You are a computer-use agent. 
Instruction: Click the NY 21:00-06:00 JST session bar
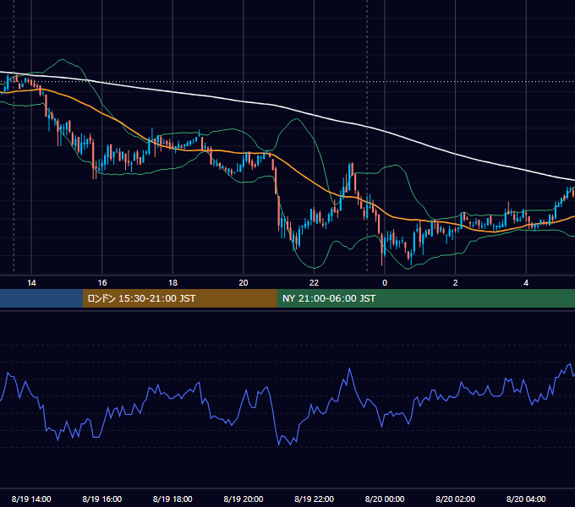tap(425, 298)
